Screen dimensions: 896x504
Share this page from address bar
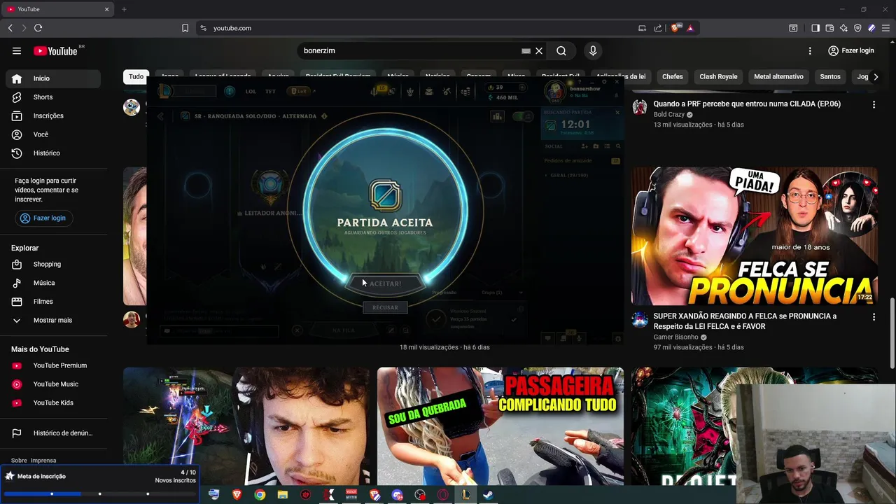(658, 28)
